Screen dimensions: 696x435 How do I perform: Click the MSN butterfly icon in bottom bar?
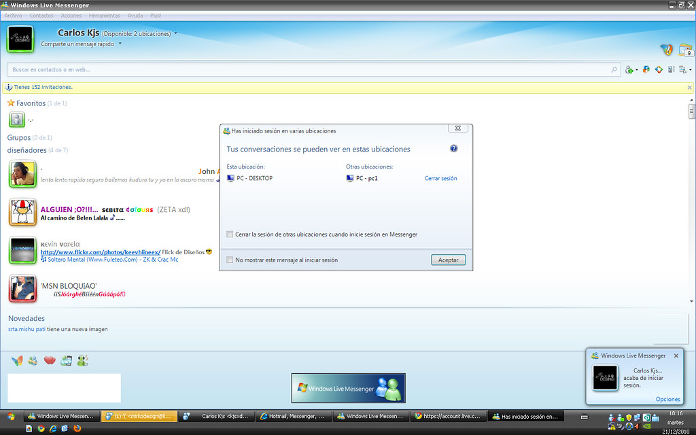pos(17,360)
